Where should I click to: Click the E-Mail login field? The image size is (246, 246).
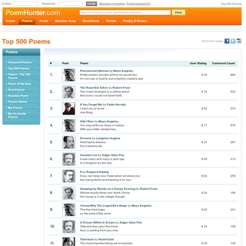point(26,4)
